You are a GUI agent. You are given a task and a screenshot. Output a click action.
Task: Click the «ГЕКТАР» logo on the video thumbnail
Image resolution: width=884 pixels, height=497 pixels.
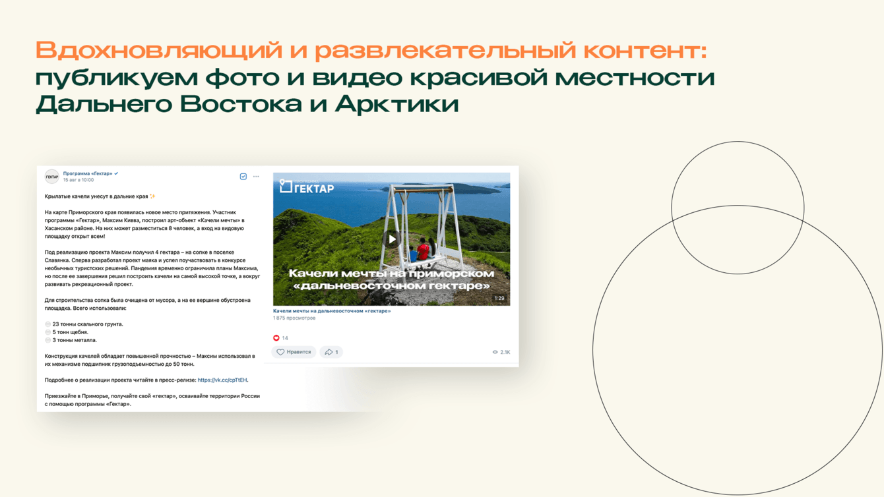point(307,187)
